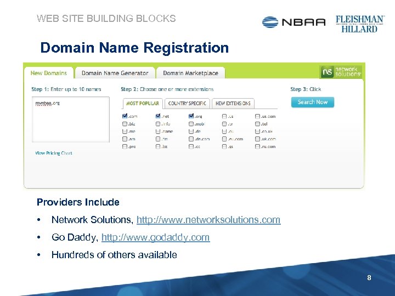
Task: Click 'Step 1: Enter up to 10 names' label
Action: (x=66, y=89)
